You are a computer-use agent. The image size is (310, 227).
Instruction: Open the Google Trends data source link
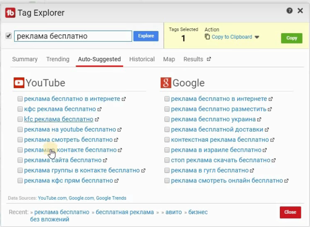(111, 198)
